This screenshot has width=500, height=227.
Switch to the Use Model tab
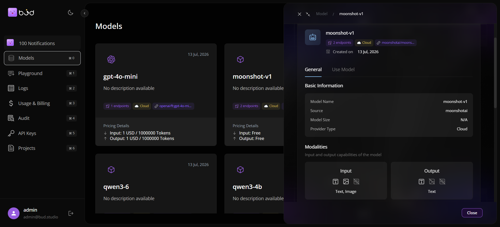343,70
